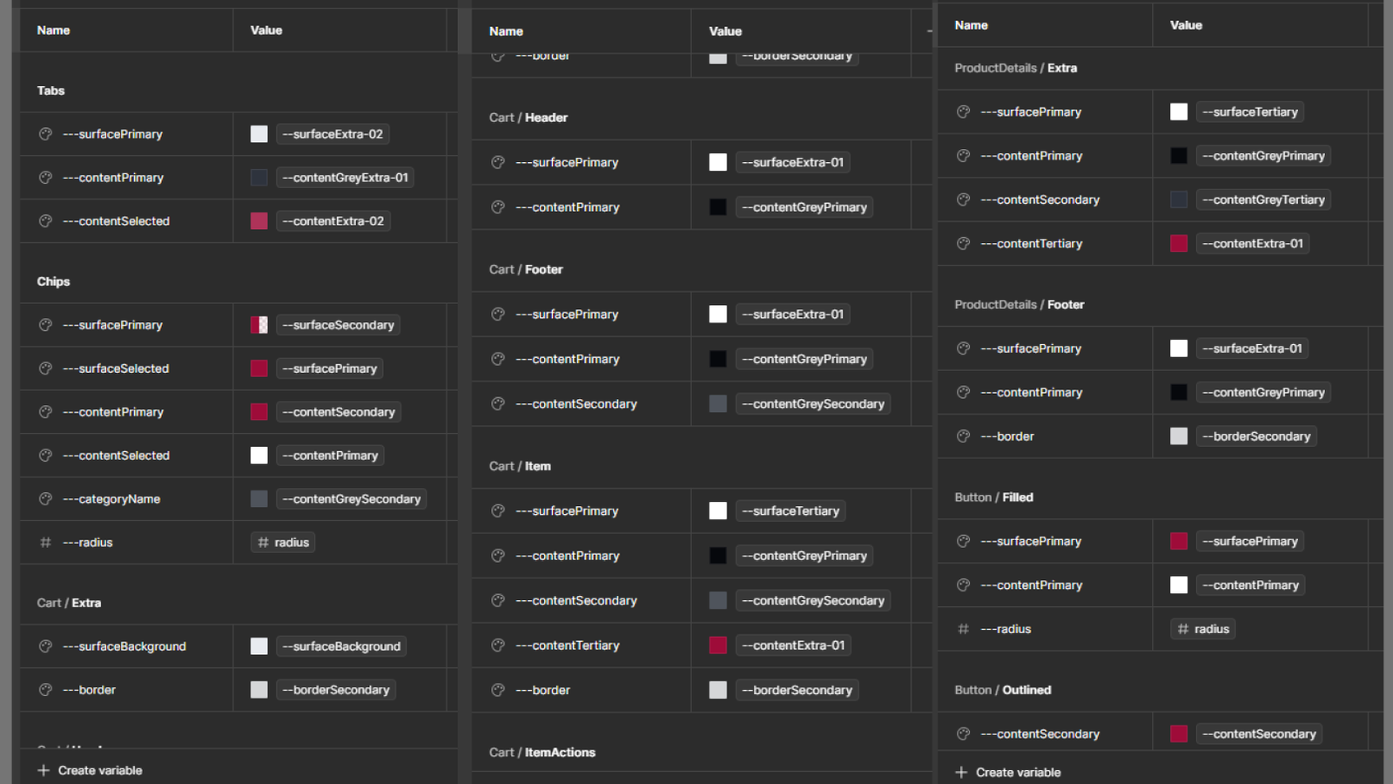Viewport: 1393px width, 784px height.
Task: Click the color icon beside ProductDetails Footer border
Action: point(963,436)
